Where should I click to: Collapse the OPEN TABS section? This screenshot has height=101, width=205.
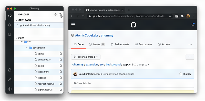point(16,20)
